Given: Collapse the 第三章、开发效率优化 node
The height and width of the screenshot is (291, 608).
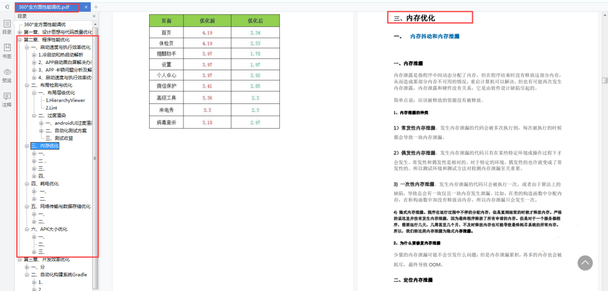Looking at the screenshot, I should (x=20, y=260).
